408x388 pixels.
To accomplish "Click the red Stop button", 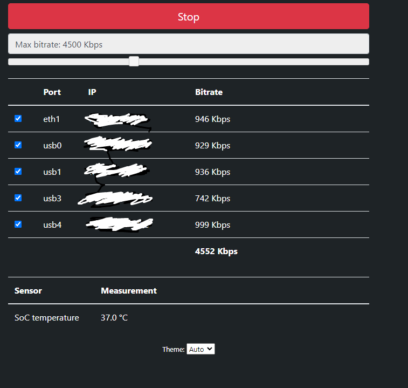I will [x=188, y=17].
